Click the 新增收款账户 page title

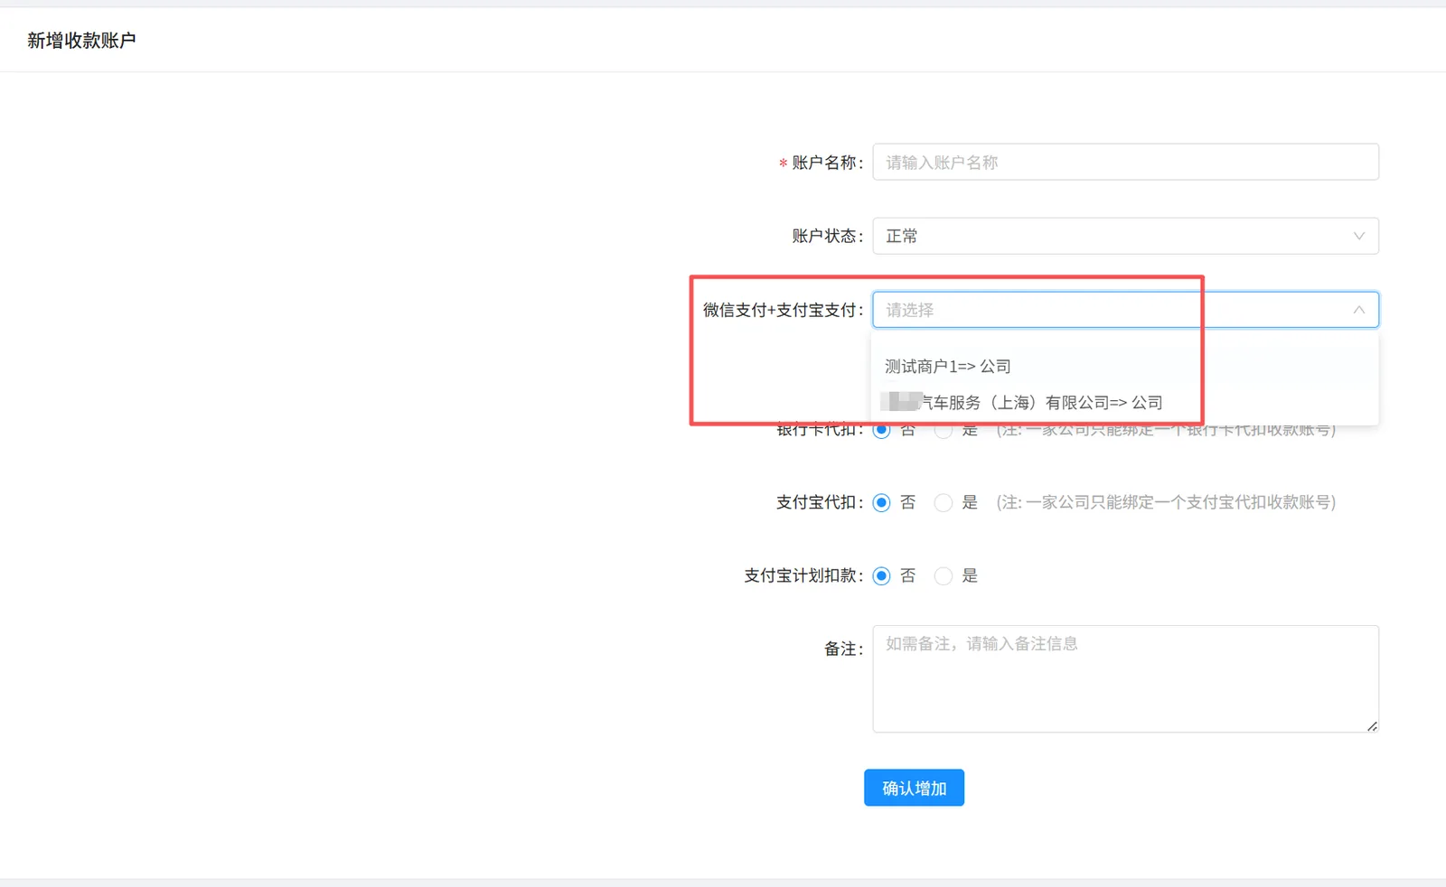tap(81, 40)
